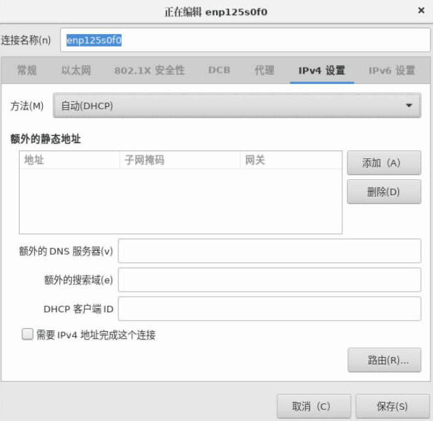Select the 802.1X 安全性 tab
433x421 pixels.
(x=149, y=70)
